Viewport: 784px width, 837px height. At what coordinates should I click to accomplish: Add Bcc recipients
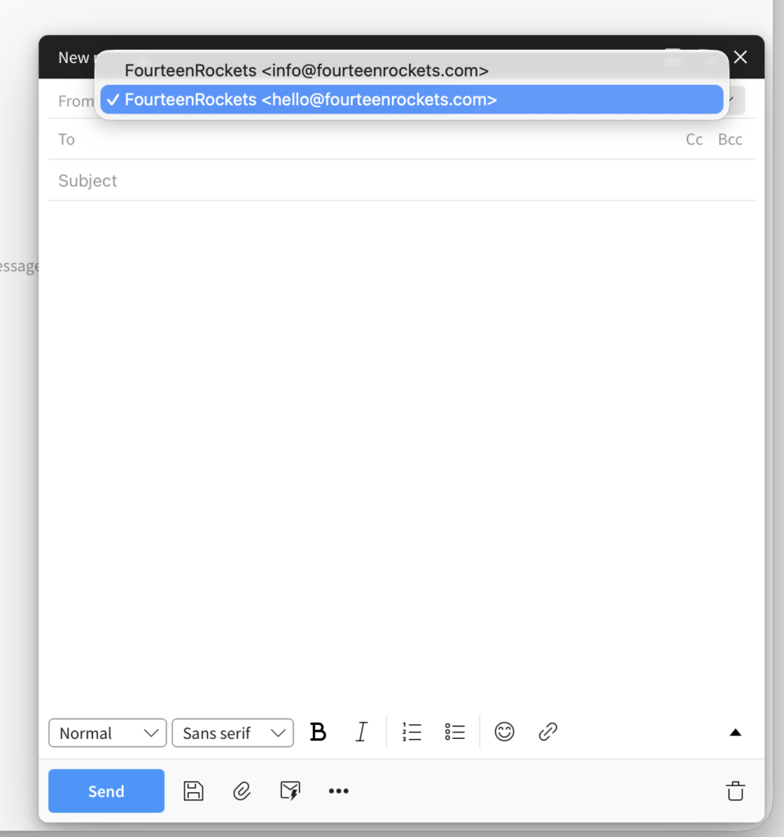(x=729, y=139)
